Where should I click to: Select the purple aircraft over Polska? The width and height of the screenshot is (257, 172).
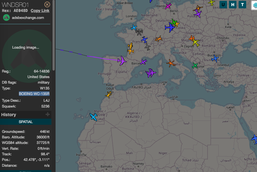[198, 13]
